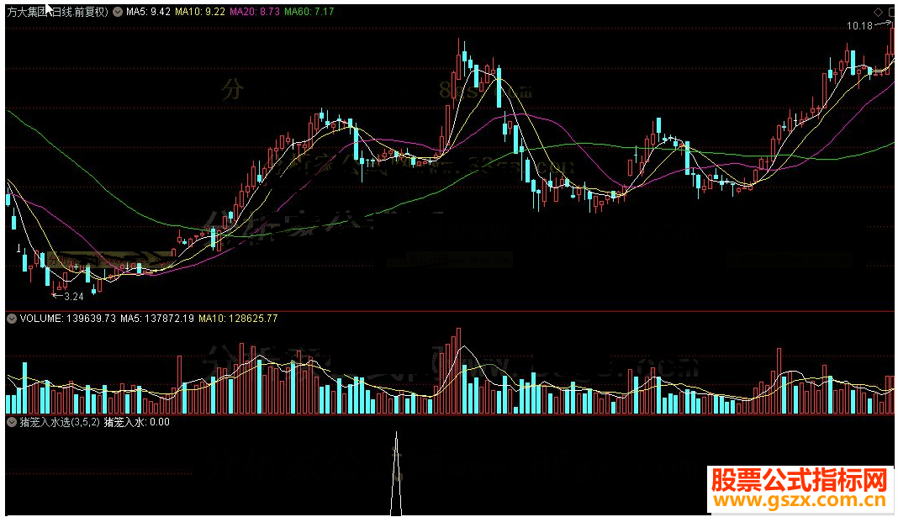Click the MA5: 9.42 value
This screenshot has height=517, width=898.
(148, 12)
